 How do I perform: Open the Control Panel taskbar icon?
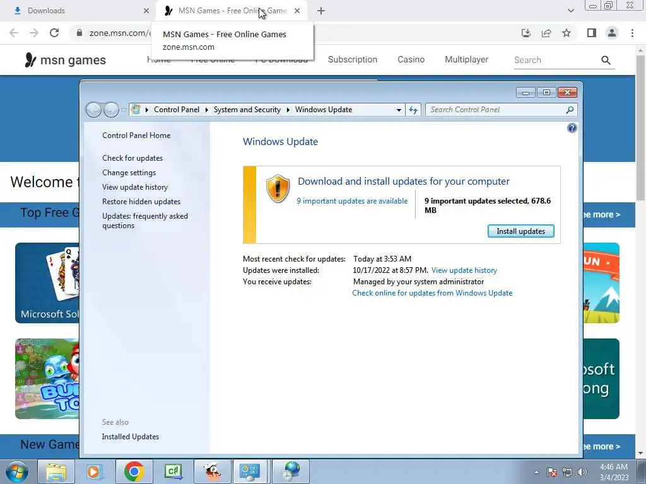[250, 472]
